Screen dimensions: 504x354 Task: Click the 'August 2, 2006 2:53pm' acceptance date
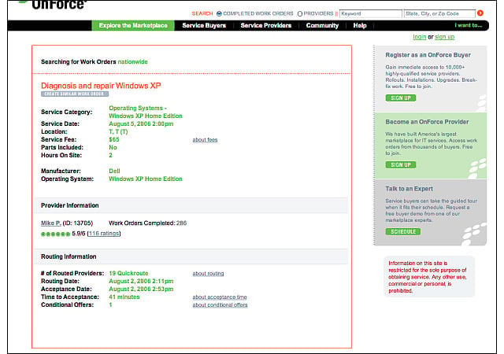(x=141, y=289)
